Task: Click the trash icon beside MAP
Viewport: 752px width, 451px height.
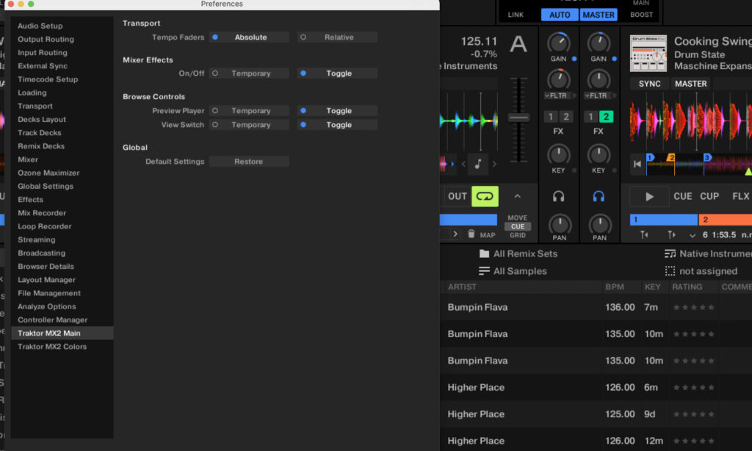Action: pos(471,234)
